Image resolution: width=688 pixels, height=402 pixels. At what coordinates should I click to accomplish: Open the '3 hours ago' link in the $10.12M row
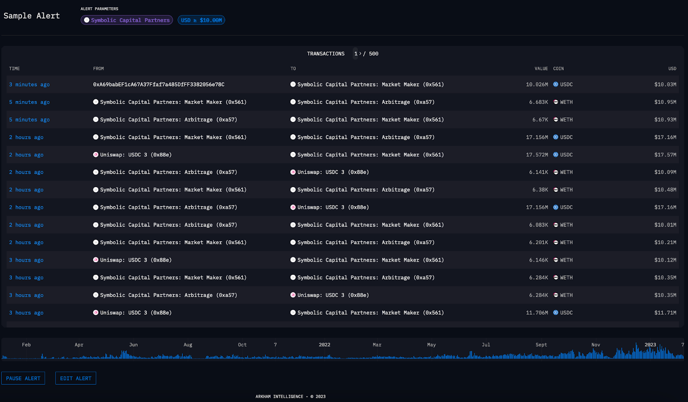point(26,260)
